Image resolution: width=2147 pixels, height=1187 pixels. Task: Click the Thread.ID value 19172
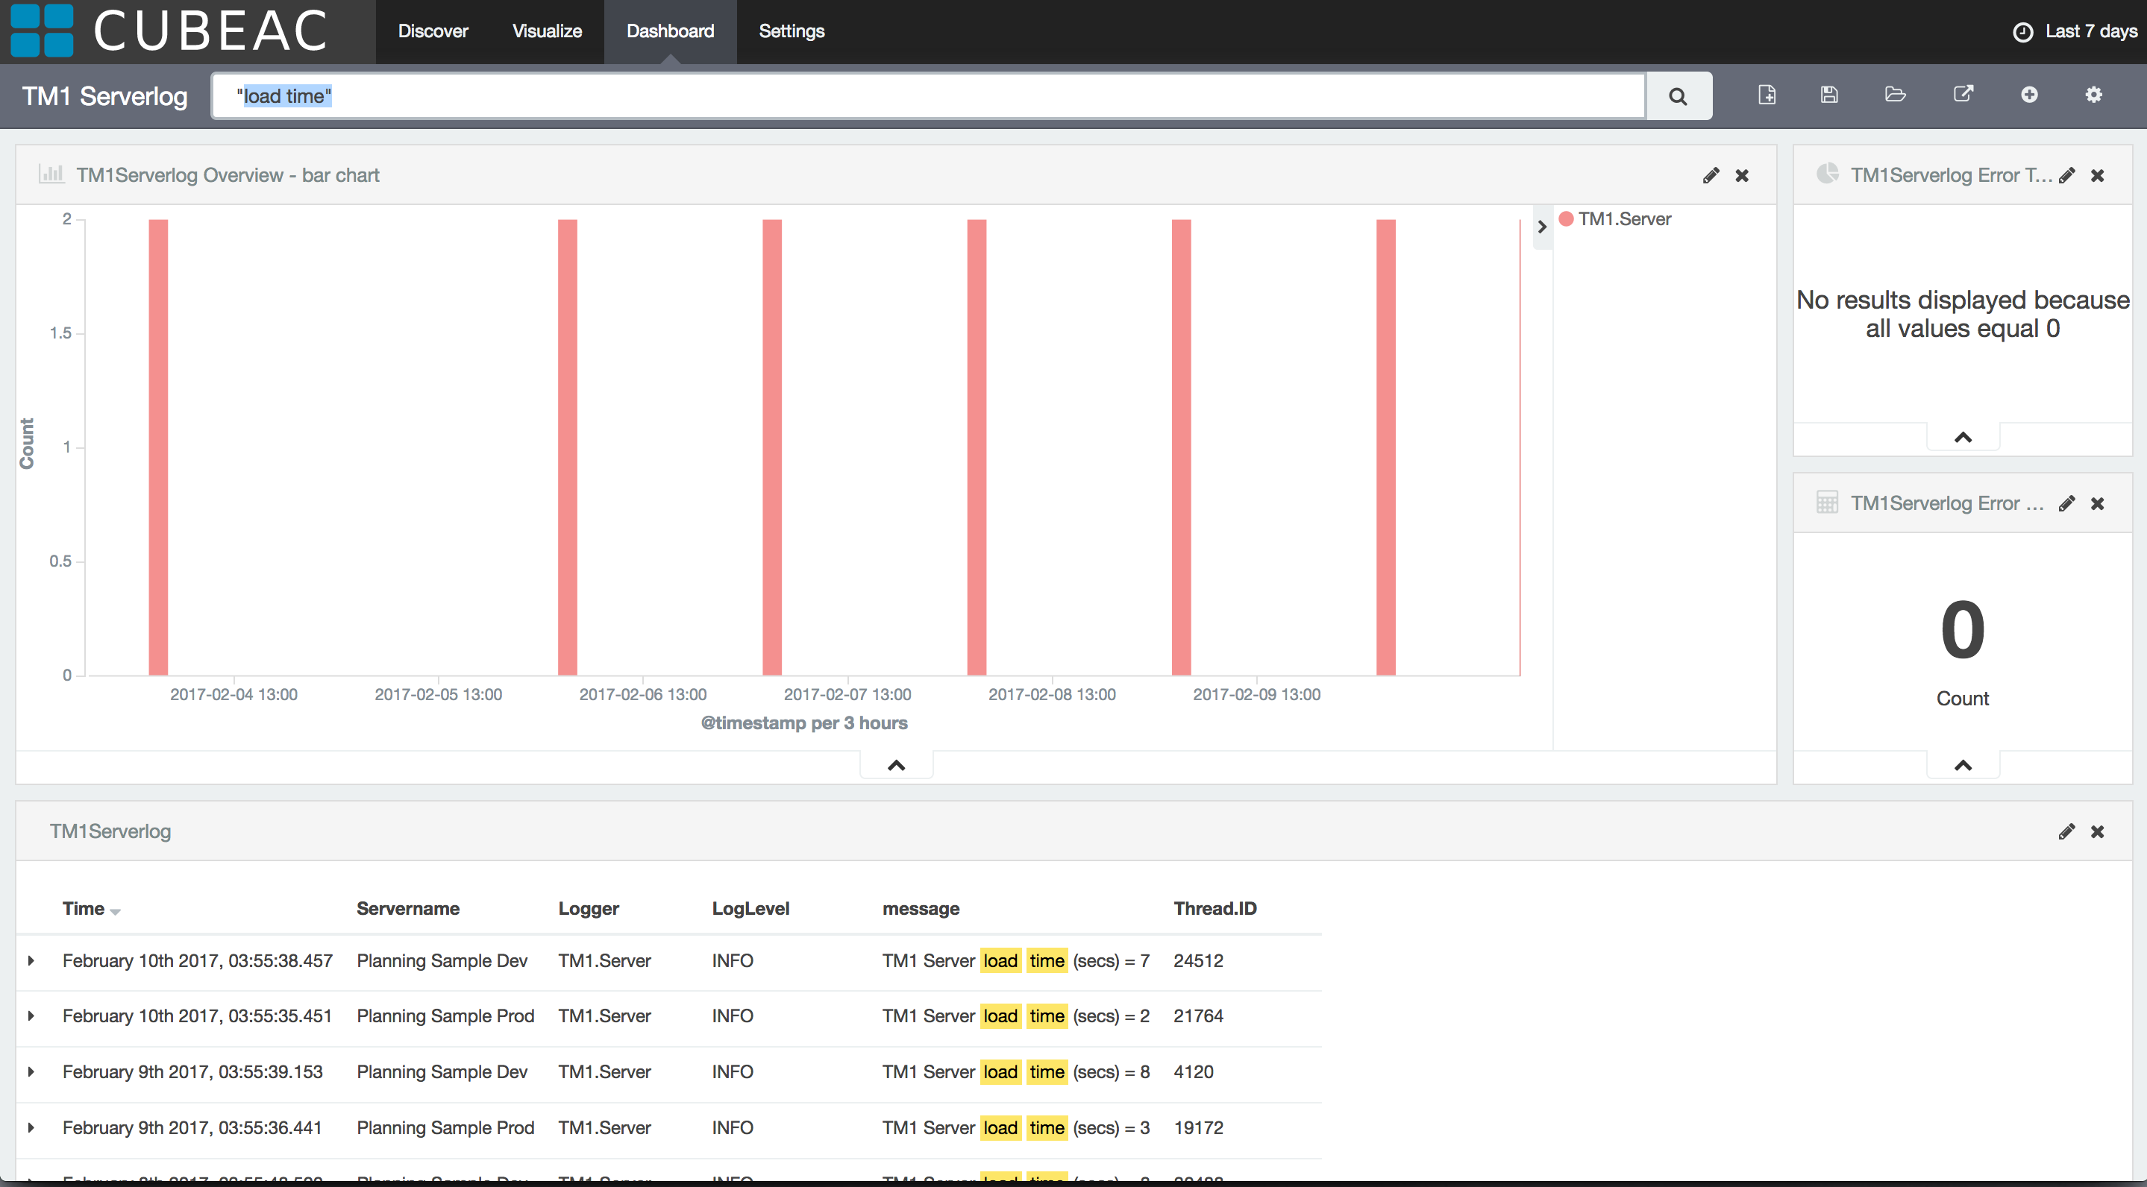pos(1197,1127)
